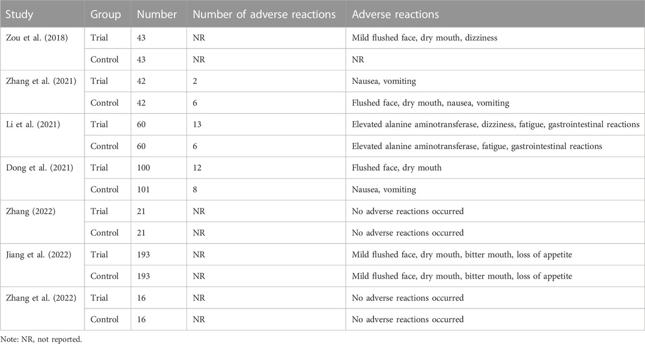Select the Flushed face, dry mouth, nausea, vomiting cell
645x344 pixels.
[430, 102]
